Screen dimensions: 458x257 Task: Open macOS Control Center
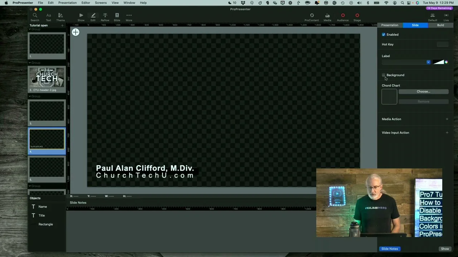tap(409, 3)
